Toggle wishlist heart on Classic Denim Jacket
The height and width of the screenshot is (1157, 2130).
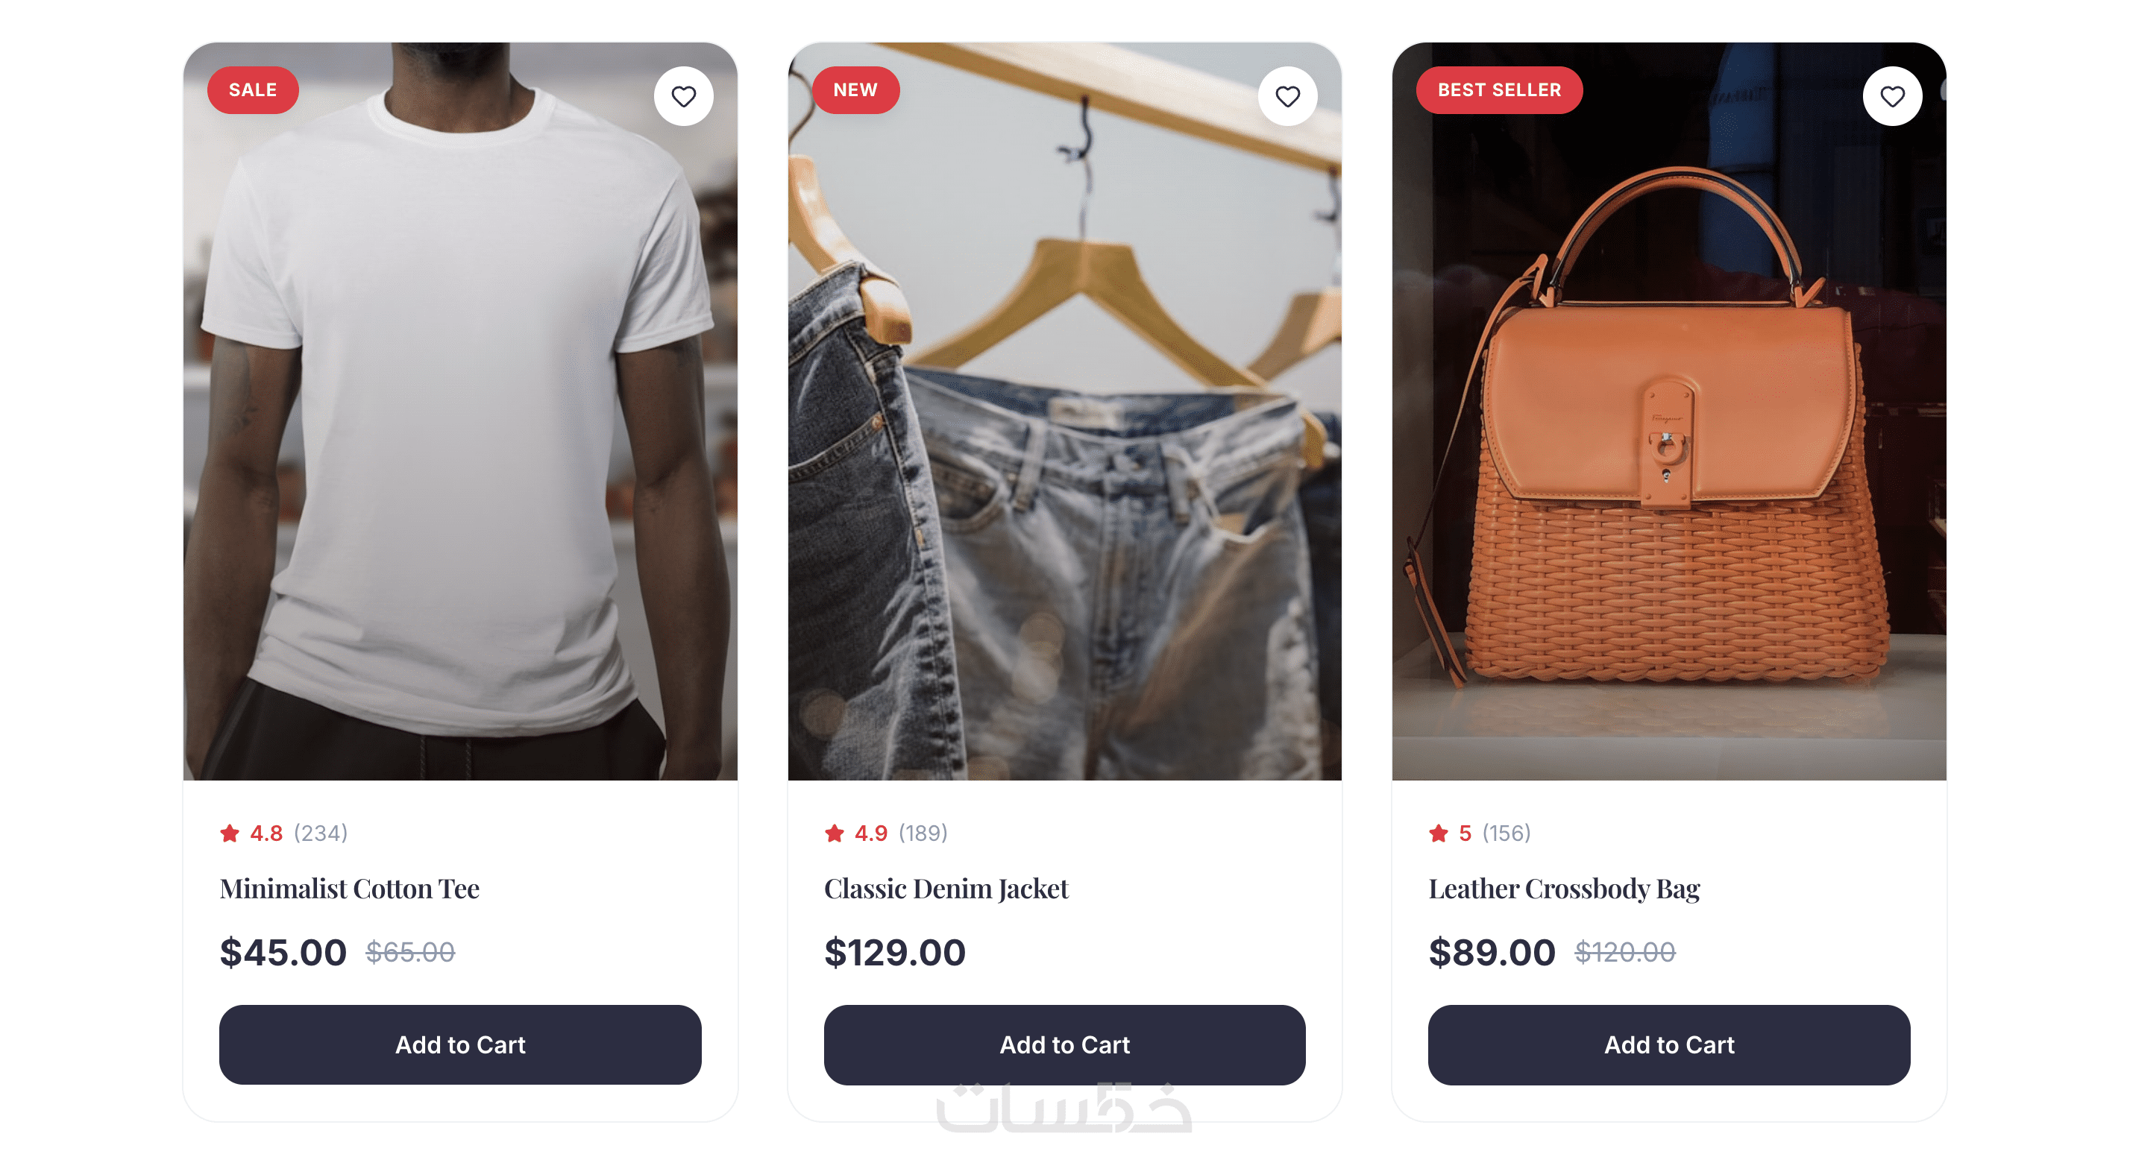(x=1287, y=96)
